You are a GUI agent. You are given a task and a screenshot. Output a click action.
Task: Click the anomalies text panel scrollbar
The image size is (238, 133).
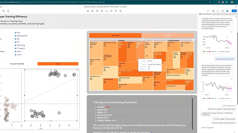coord(192,114)
